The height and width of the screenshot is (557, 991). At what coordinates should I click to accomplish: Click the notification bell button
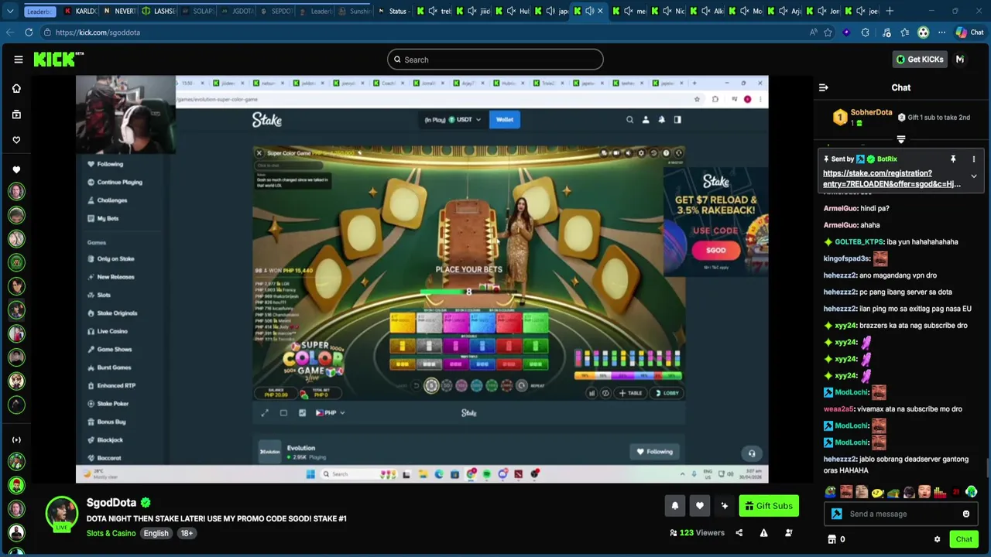[x=675, y=506]
